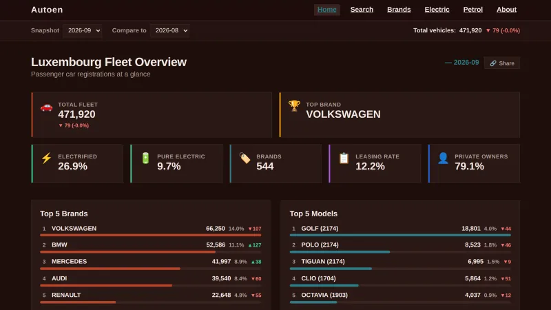
Task: Open the Petrol nav item
Action: pos(472,10)
